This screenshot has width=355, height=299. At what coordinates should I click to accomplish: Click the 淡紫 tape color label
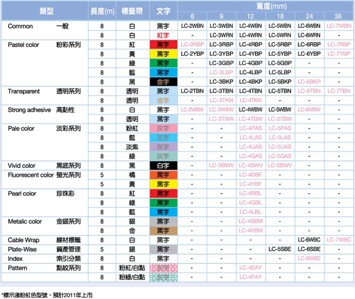click(x=132, y=147)
